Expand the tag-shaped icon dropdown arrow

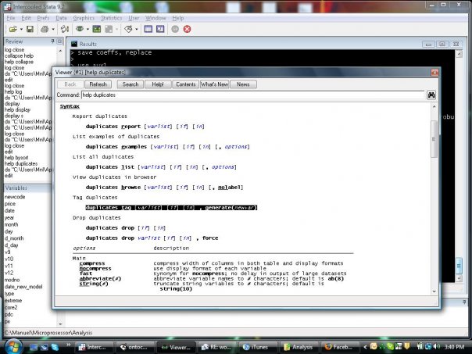[x=136, y=29]
